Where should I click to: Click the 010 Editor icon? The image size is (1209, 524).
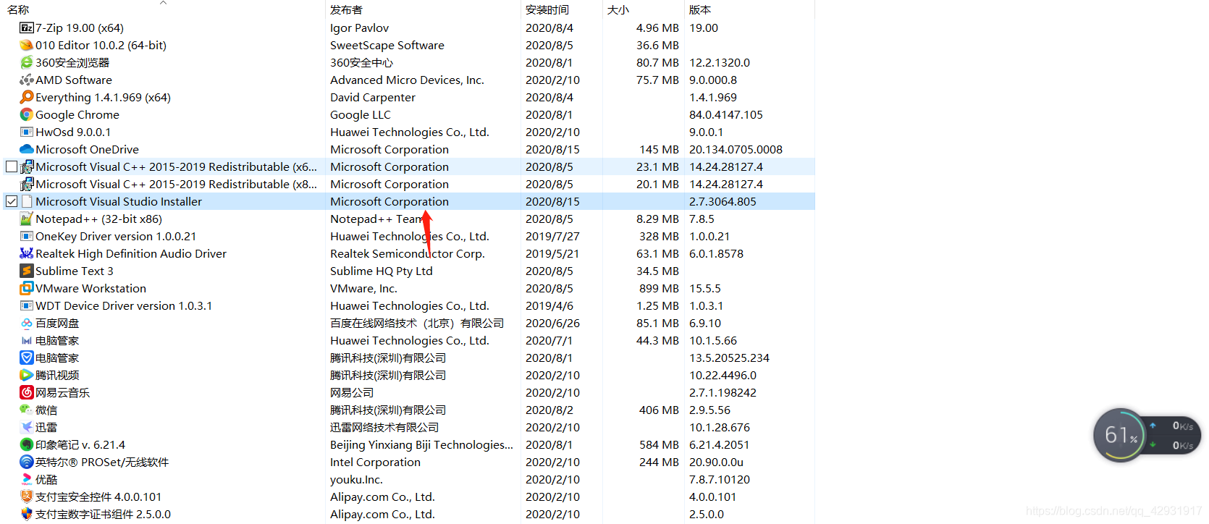click(27, 45)
